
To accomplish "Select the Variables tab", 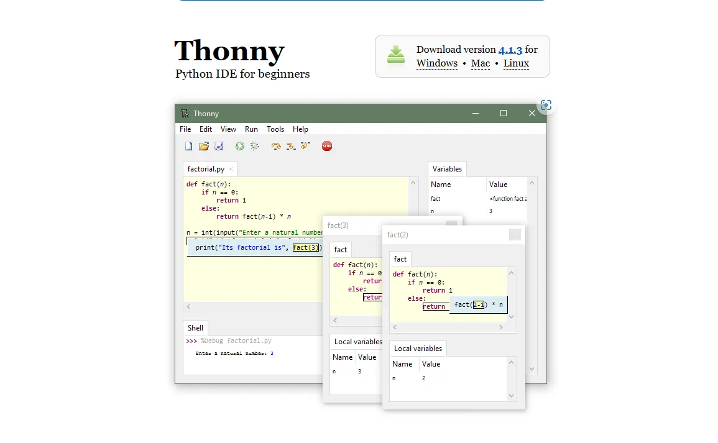I will coord(446,168).
